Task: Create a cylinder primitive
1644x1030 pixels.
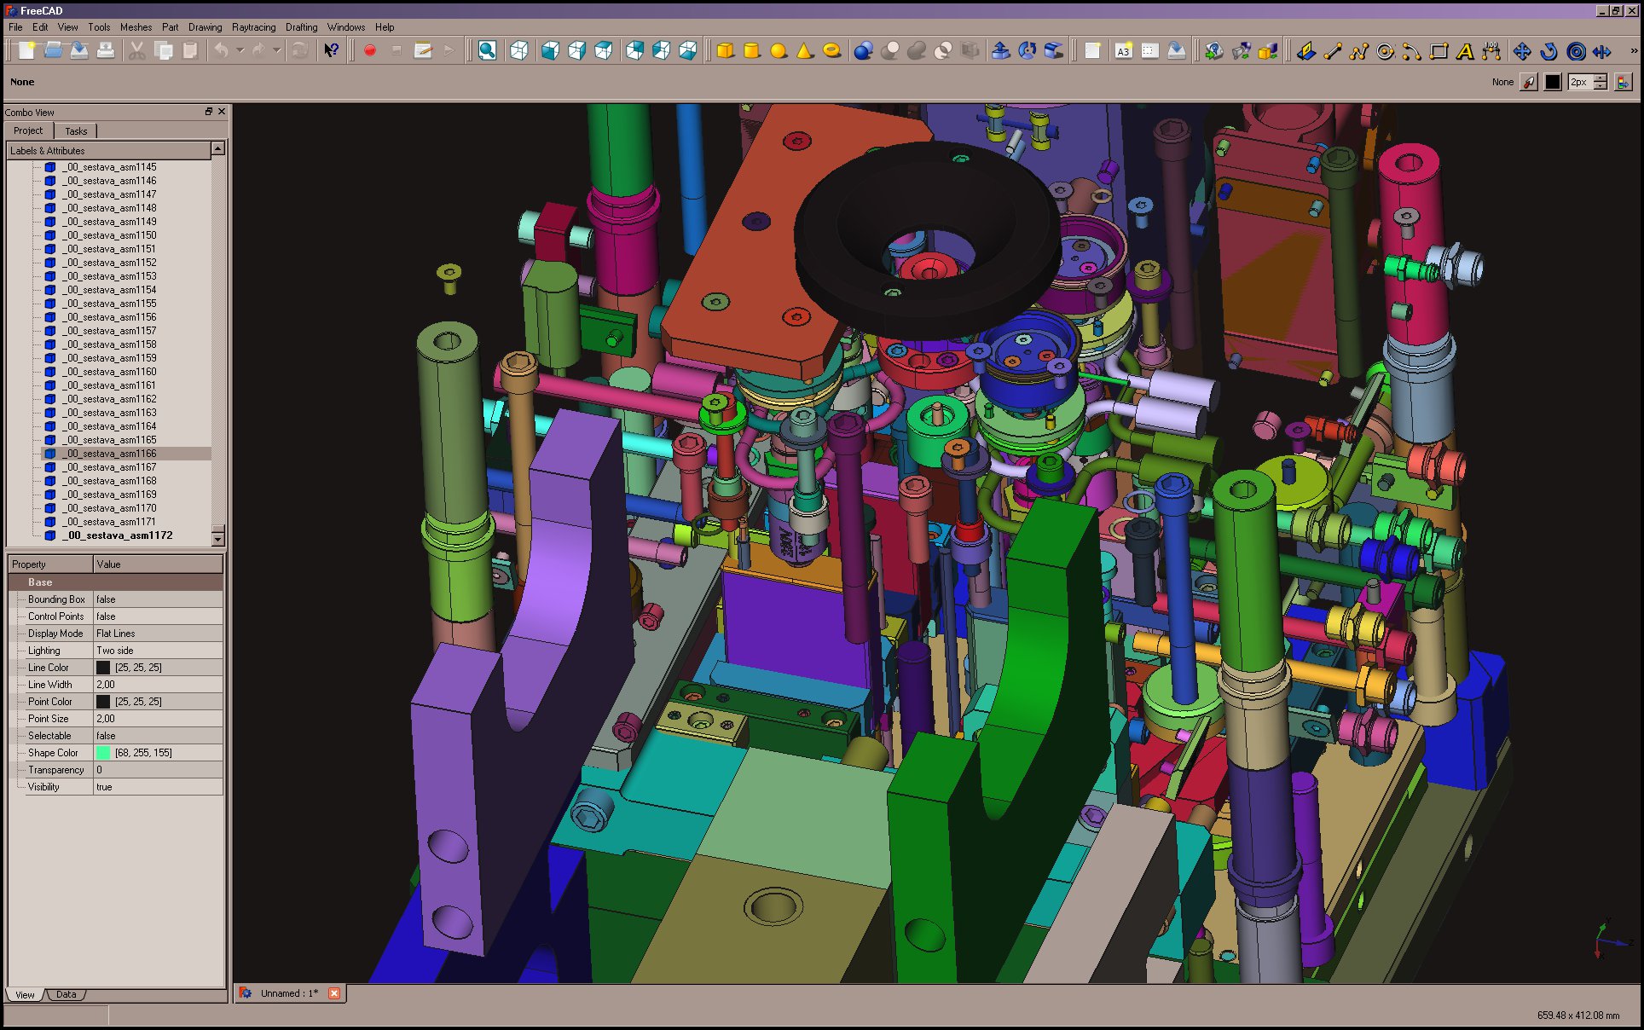Action: click(x=752, y=51)
